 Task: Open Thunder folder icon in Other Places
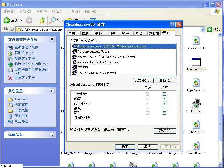10,100
